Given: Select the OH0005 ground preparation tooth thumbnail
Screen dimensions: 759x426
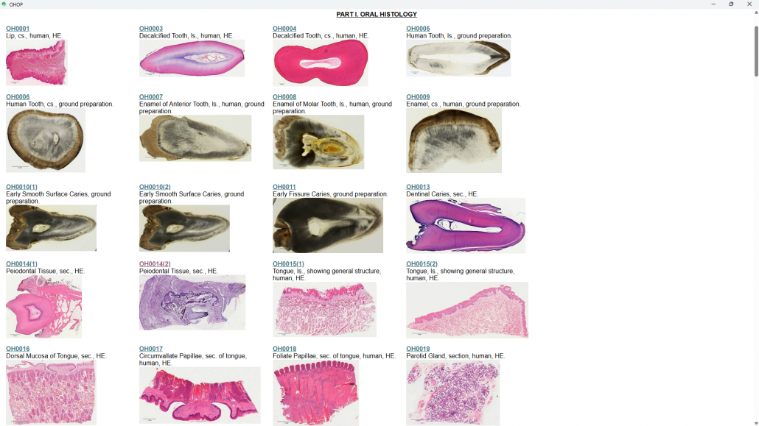Looking at the screenshot, I should [x=458, y=58].
